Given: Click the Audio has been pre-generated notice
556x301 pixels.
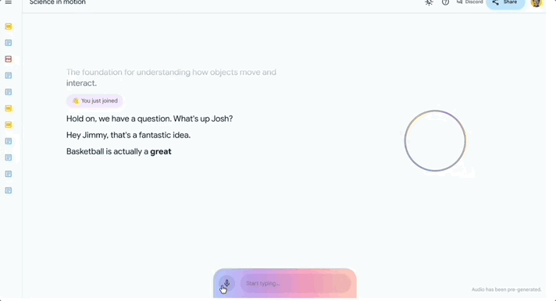Looking at the screenshot, I should tap(506, 289).
